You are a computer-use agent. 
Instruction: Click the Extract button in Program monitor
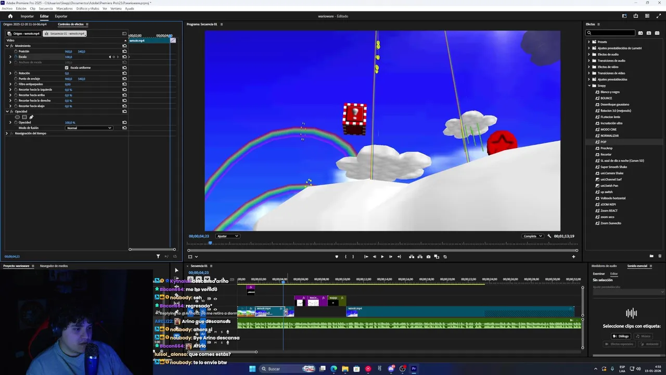pyautogui.click(x=420, y=256)
